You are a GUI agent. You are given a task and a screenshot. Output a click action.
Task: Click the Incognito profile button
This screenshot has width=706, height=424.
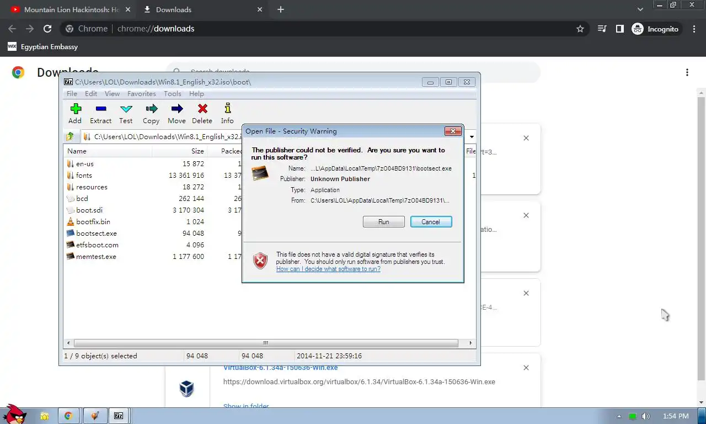click(x=655, y=29)
